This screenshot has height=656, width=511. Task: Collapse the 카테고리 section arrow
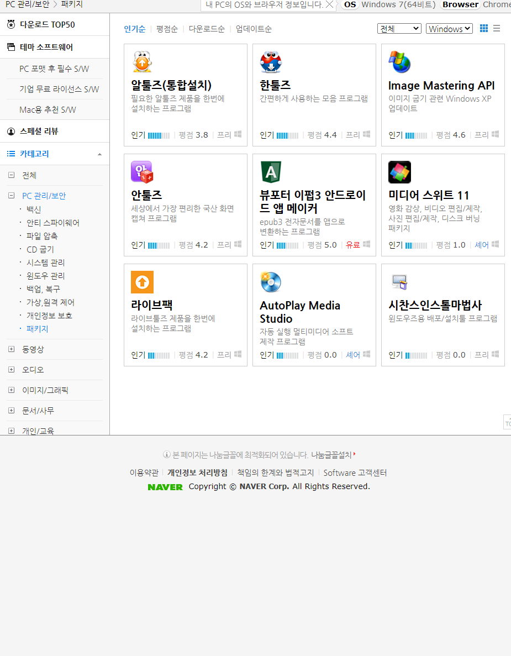click(x=99, y=154)
